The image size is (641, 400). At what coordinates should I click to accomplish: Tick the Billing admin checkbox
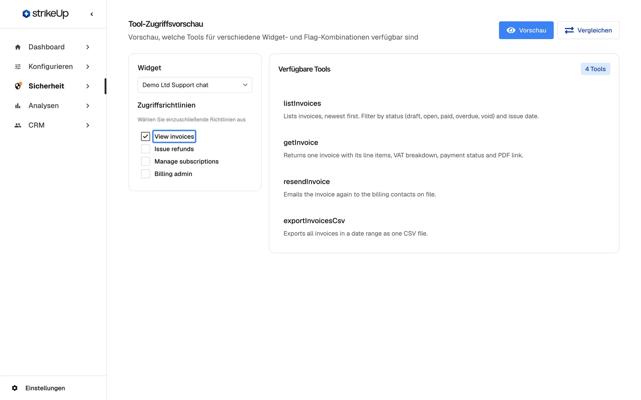145,174
